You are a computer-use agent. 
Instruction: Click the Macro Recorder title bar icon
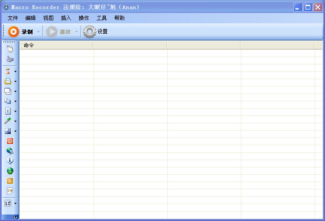6,7
